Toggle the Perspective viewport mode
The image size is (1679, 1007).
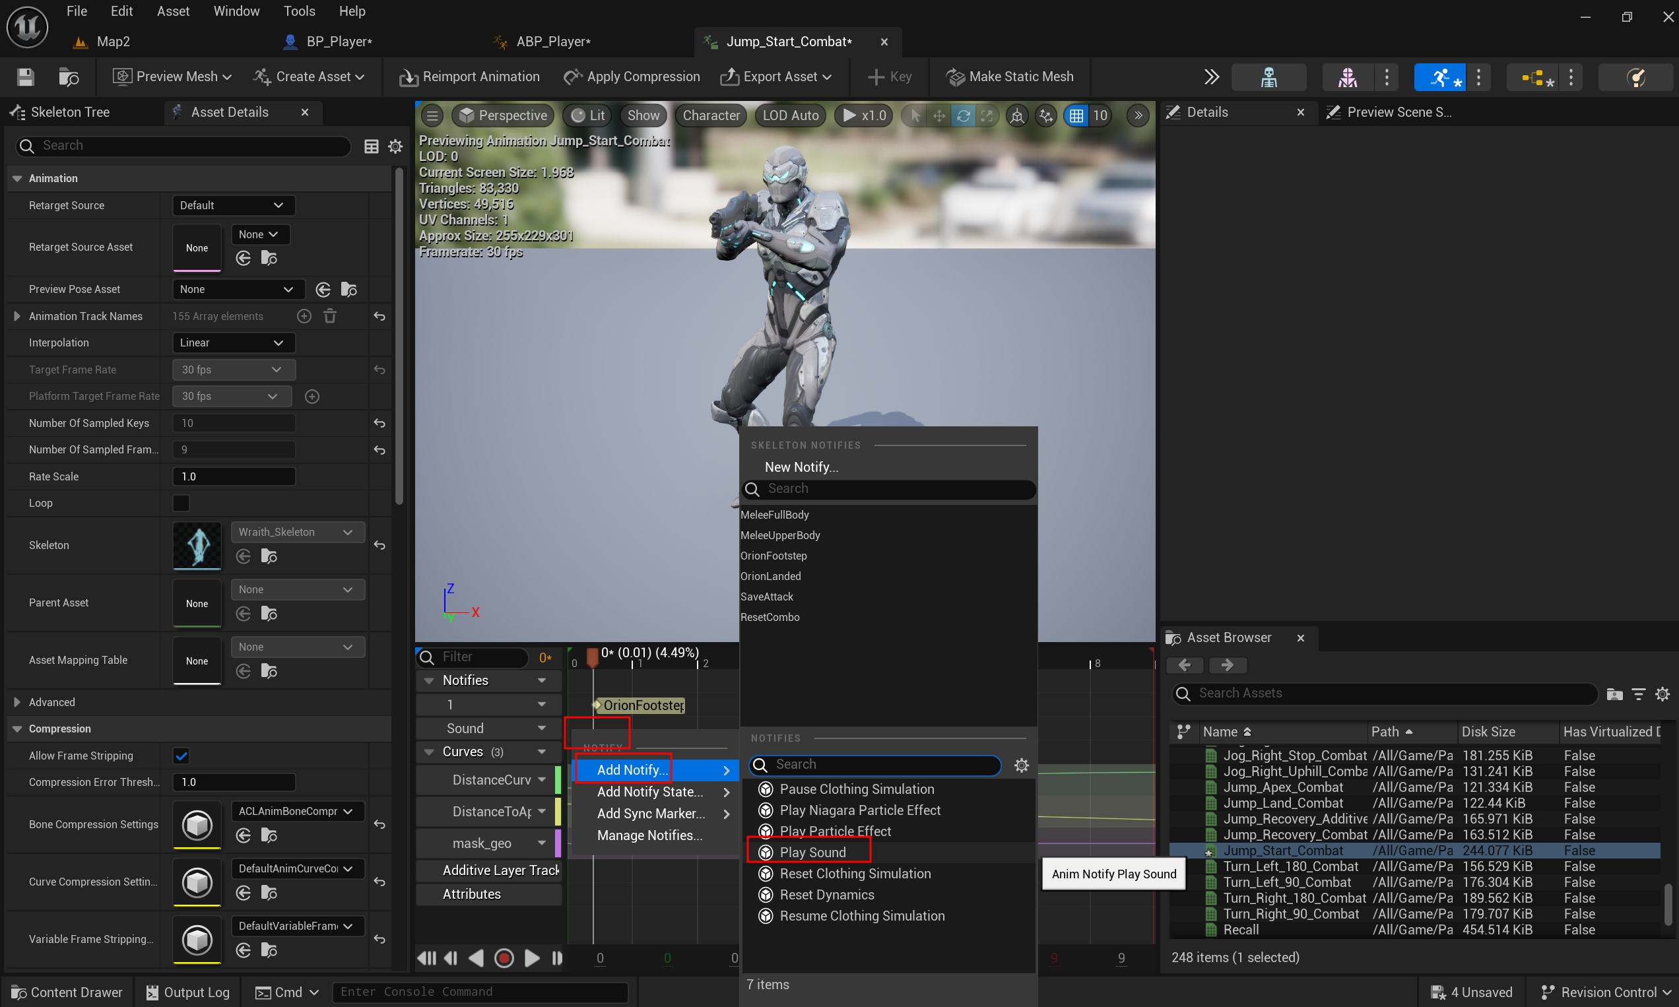point(503,115)
